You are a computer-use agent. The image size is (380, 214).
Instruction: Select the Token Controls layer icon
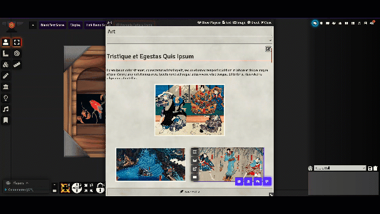coord(5,42)
